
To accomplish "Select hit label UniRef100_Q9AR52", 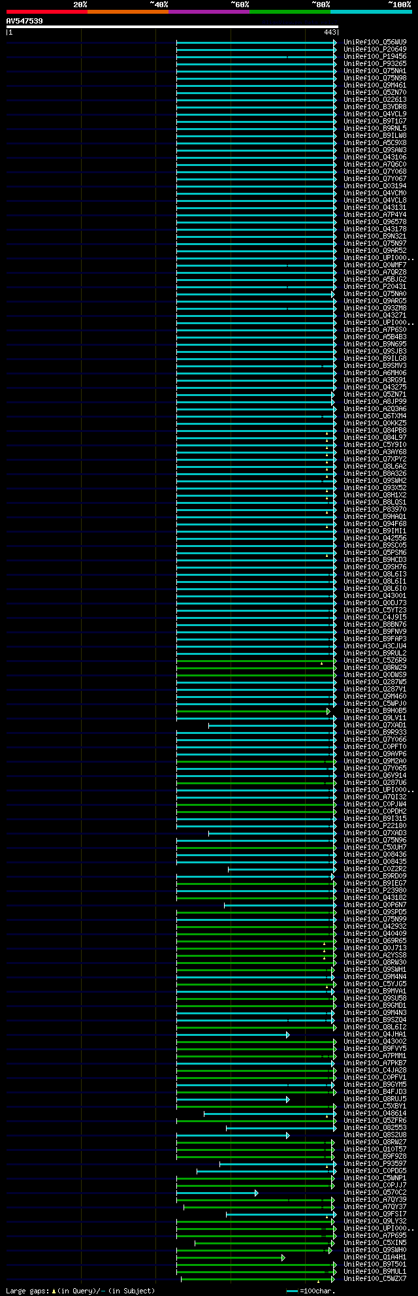I will pos(375,251).
